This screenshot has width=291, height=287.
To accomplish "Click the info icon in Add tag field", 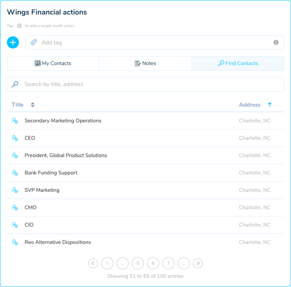I will pyautogui.click(x=276, y=42).
